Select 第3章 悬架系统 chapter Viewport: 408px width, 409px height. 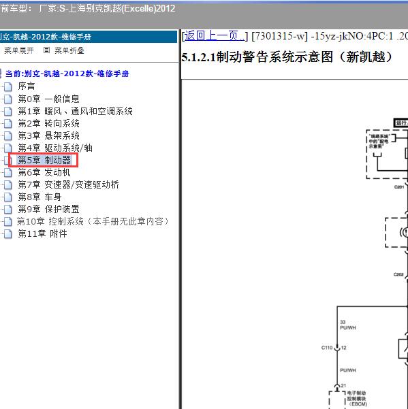point(48,135)
